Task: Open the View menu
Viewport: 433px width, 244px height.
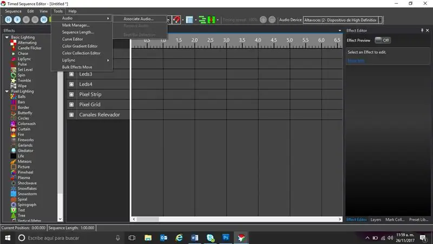Action: pos(43,11)
